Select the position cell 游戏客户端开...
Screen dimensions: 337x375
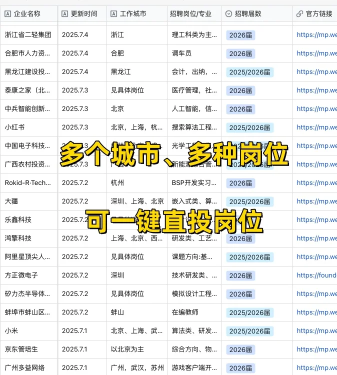point(194,367)
